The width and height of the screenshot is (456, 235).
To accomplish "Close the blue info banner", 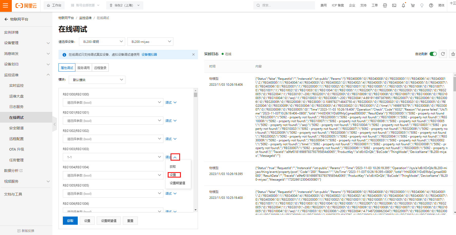I will click(193, 54).
